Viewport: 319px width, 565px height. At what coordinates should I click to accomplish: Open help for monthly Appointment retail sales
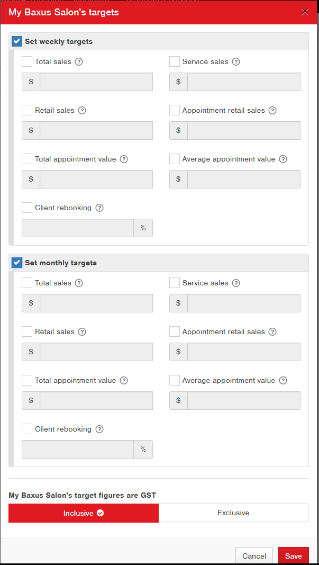point(272,331)
